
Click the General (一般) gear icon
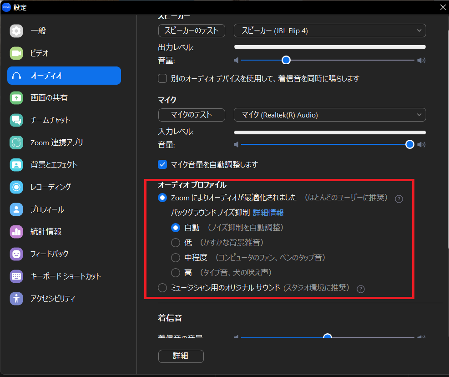(x=16, y=31)
